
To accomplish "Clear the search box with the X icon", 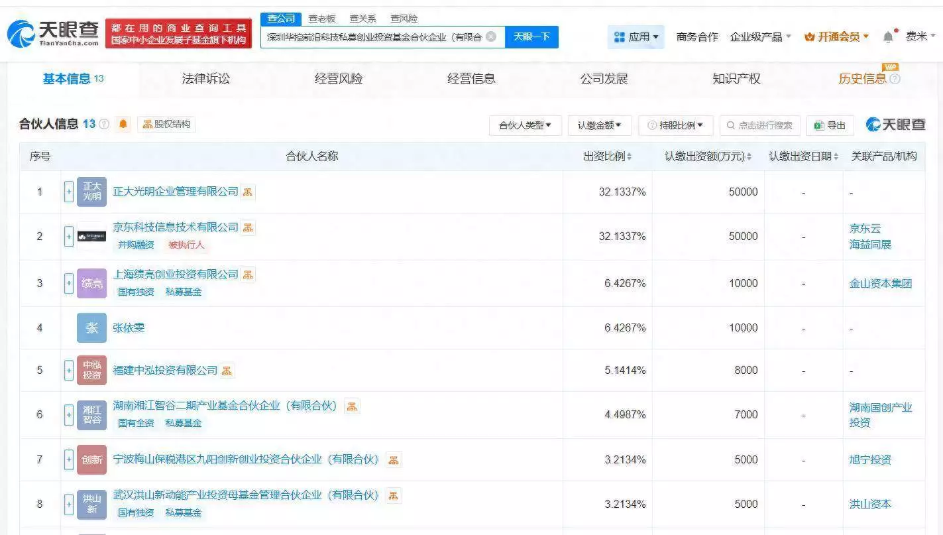I will click(x=491, y=36).
